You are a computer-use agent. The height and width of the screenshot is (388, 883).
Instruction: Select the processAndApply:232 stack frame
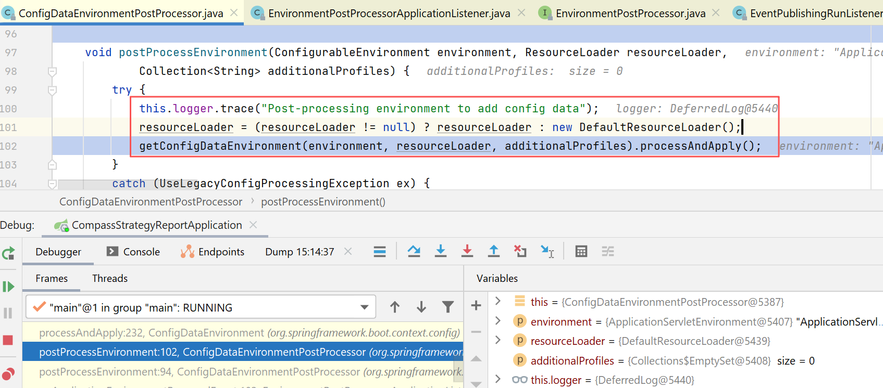[x=249, y=332]
